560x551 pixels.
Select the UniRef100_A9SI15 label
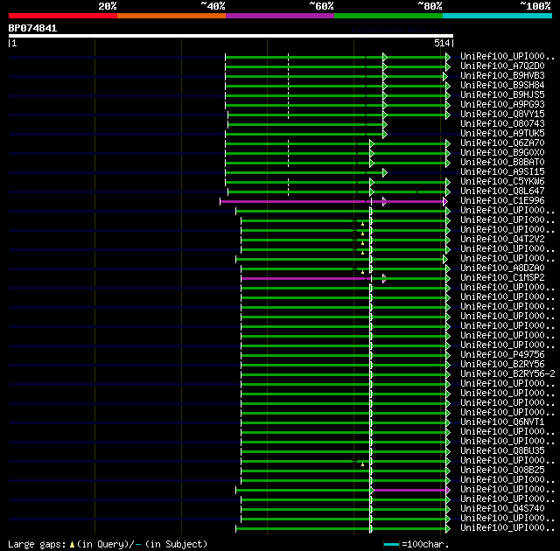(x=502, y=172)
